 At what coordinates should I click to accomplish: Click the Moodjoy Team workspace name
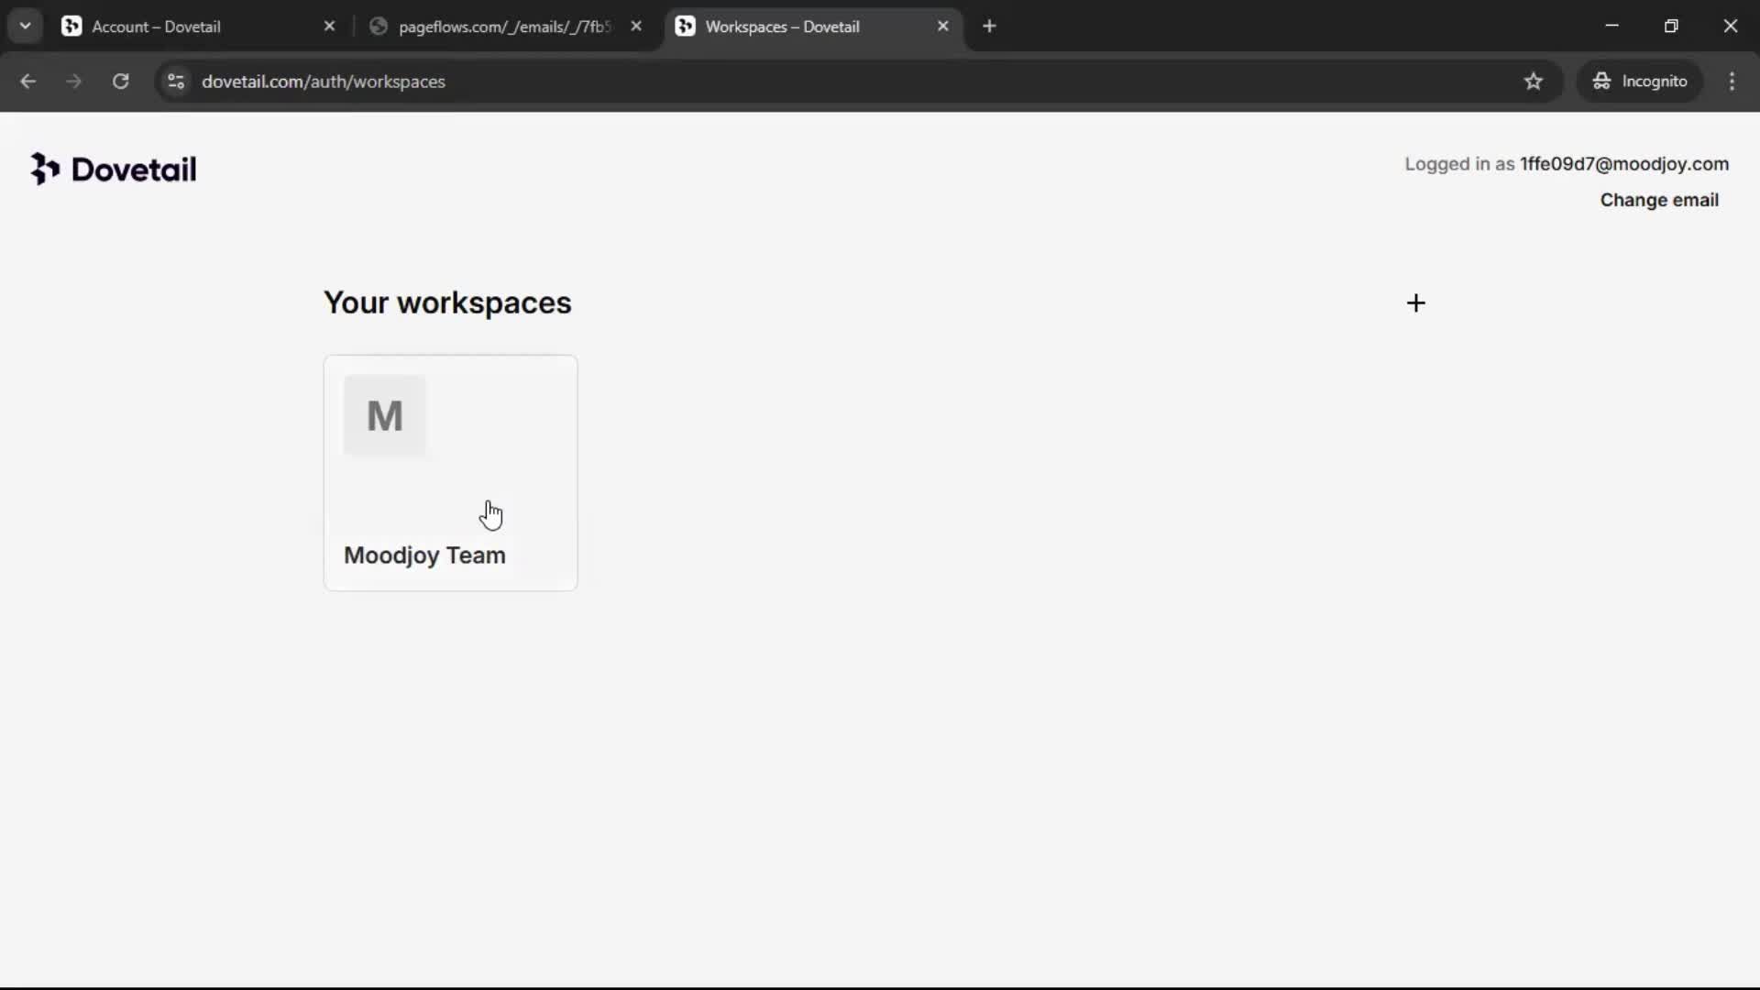coord(424,555)
